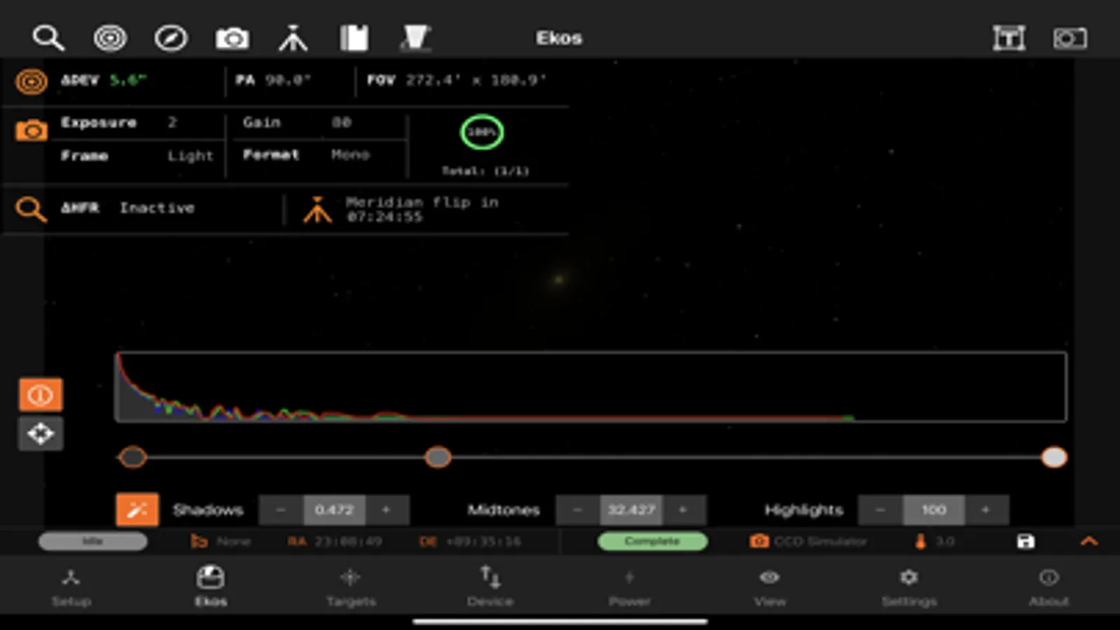Viewport: 1120px width, 630px height.
Task: Decrease the Shadows value
Action: (x=281, y=510)
